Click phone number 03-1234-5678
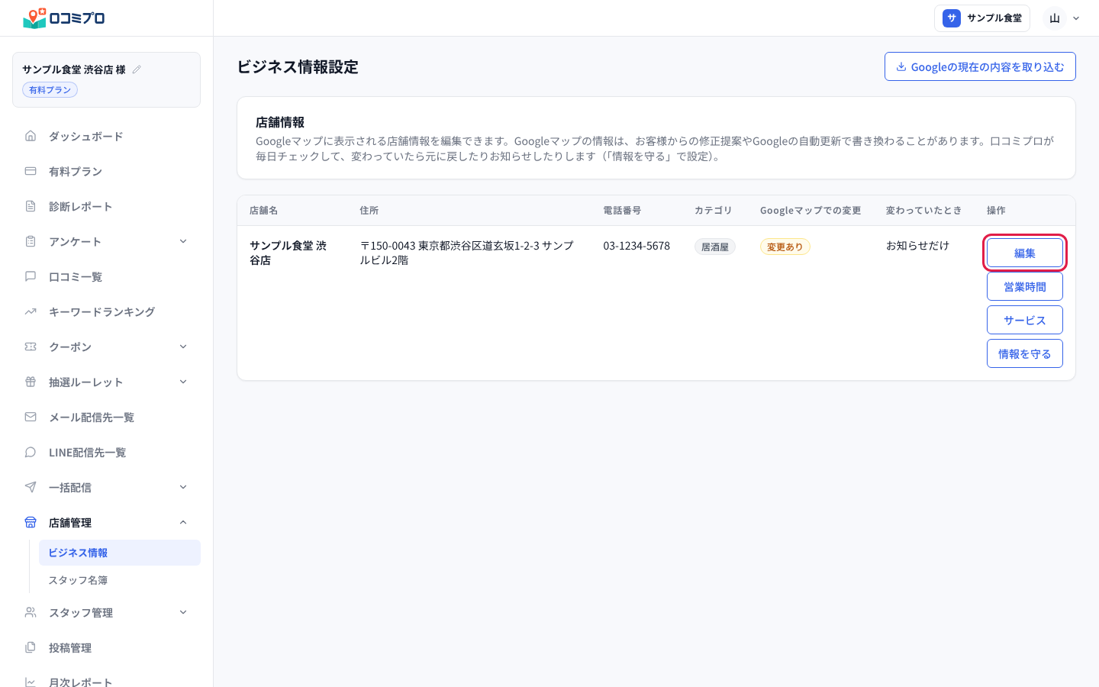The height and width of the screenshot is (687, 1099). tap(637, 246)
